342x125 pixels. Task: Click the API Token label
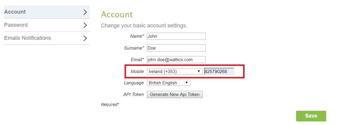133,94
